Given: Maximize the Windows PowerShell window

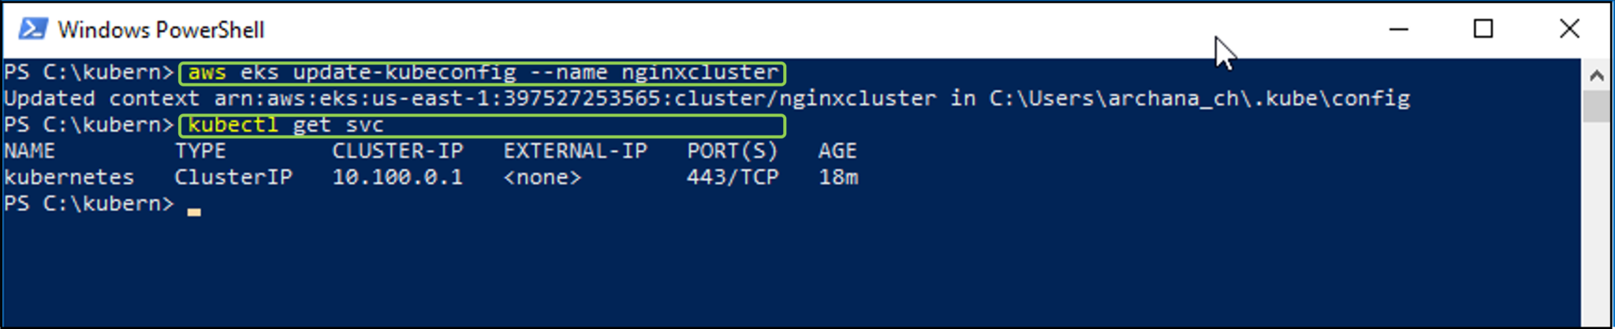Looking at the screenshot, I should pyautogui.click(x=1483, y=29).
